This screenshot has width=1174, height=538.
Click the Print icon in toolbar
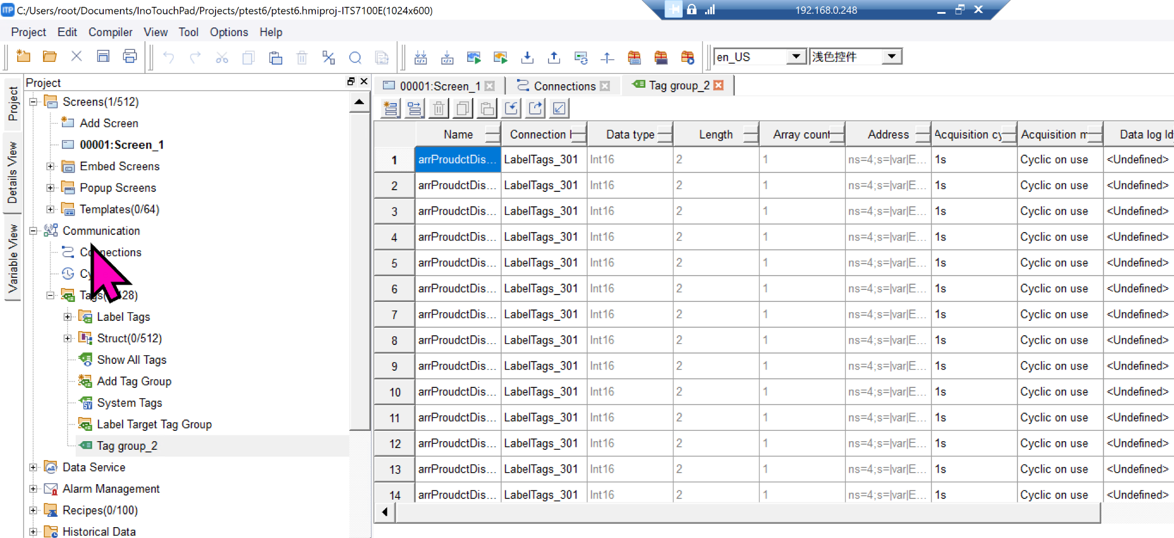pyautogui.click(x=130, y=57)
